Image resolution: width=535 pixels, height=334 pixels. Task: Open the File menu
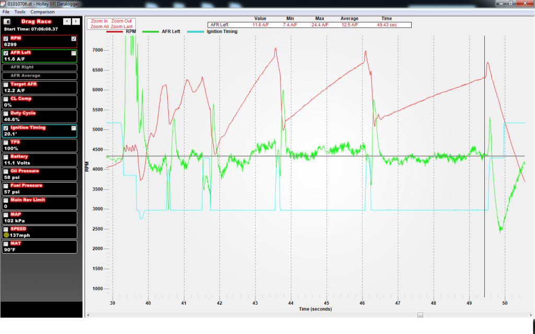click(x=6, y=12)
